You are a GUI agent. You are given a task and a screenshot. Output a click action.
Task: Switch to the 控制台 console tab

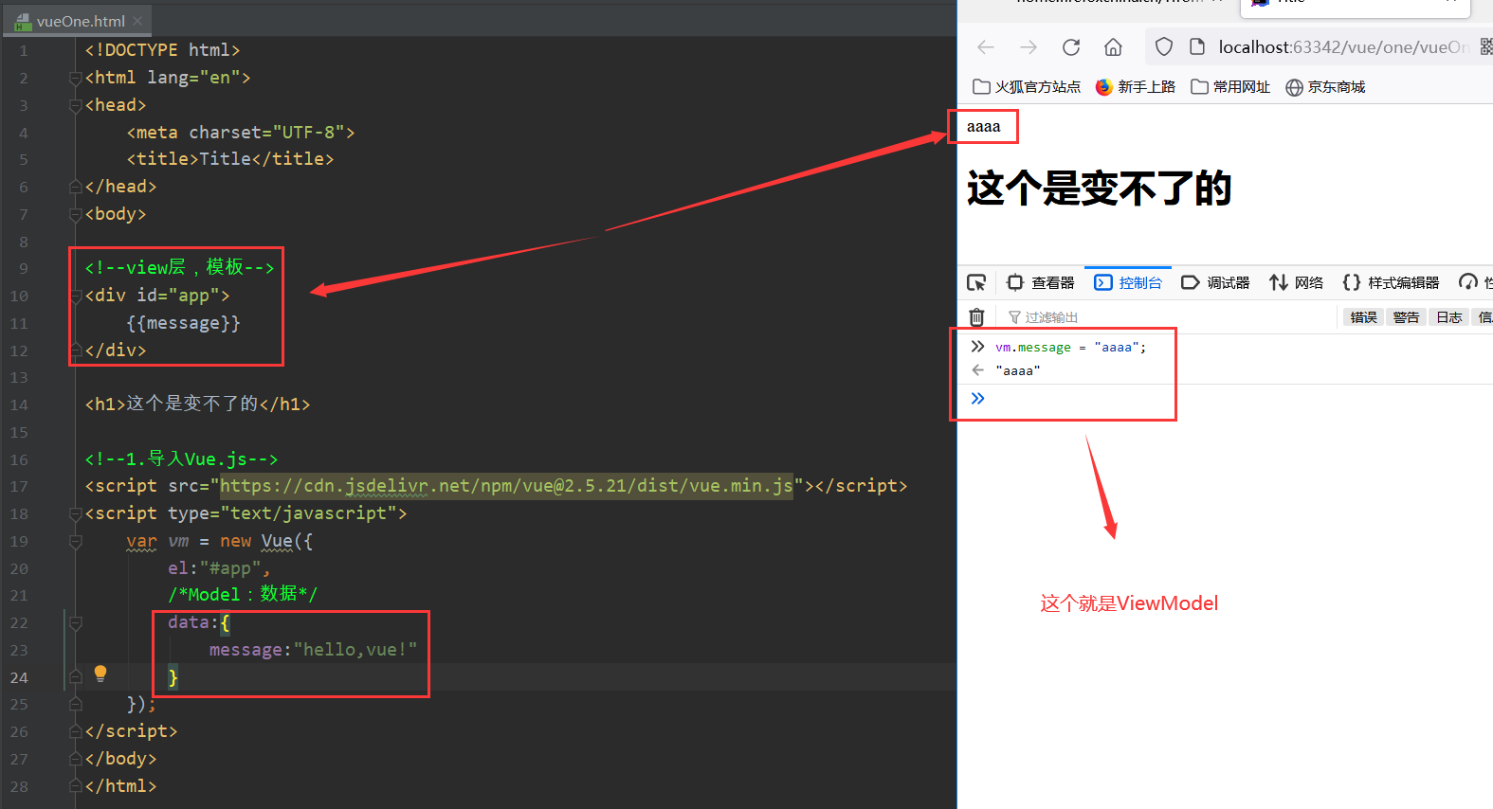pos(1128,282)
